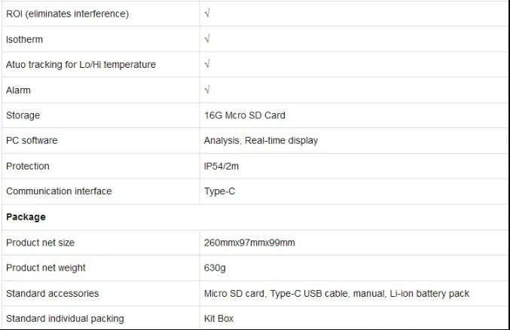Image resolution: width=510 pixels, height=330 pixels.
Task: Click the Isotherm checkmark symbol
Action: tap(207, 38)
